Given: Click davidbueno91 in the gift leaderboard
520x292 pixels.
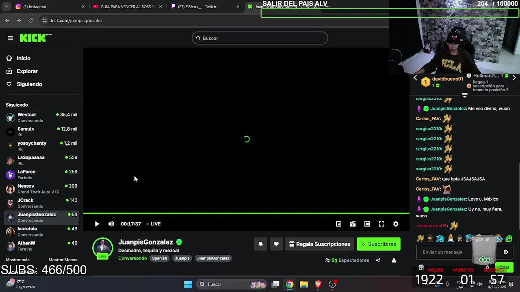Looking at the screenshot, I should click(x=447, y=79).
